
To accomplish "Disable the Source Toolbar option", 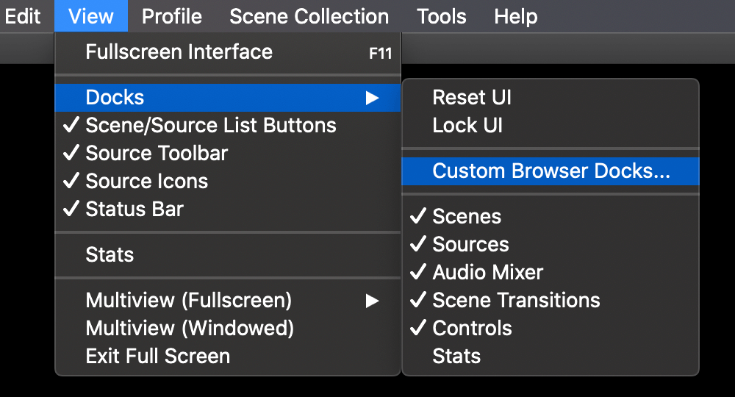I will [x=157, y=154].
